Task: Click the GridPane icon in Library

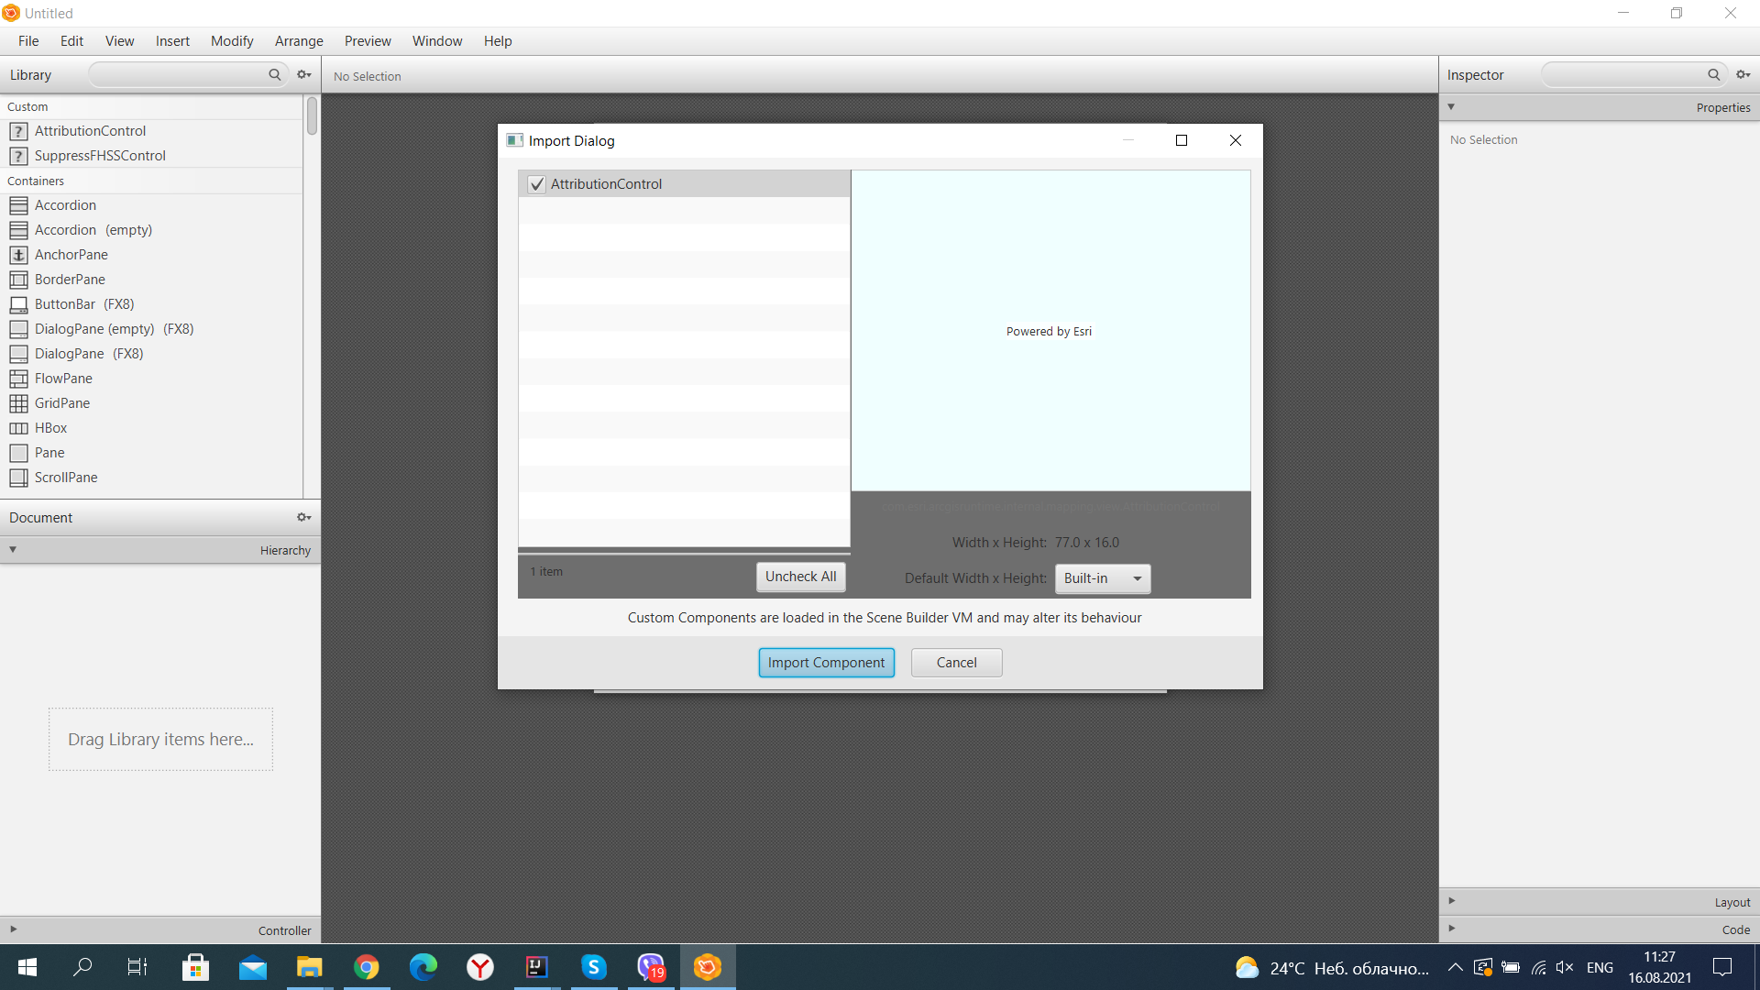Action: 18,403
